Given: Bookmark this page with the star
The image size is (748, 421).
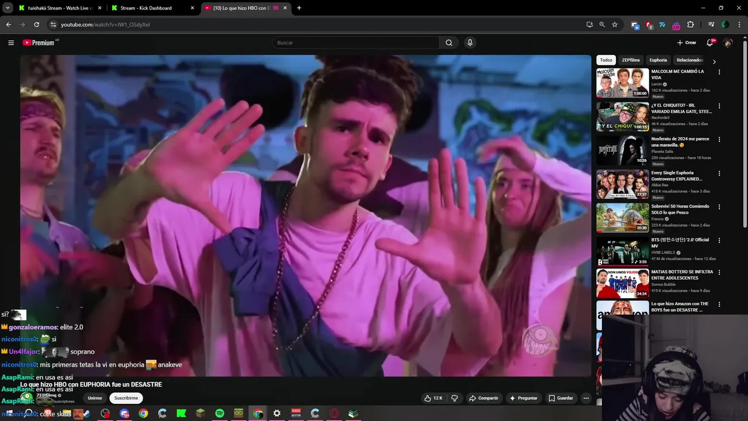Looking at the screenshot, I should (x=615, y=25).
